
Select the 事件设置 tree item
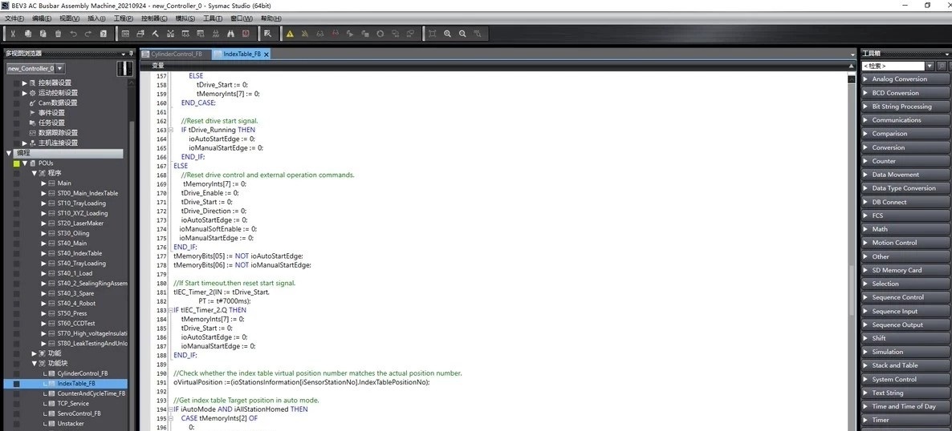pos(51,113)
